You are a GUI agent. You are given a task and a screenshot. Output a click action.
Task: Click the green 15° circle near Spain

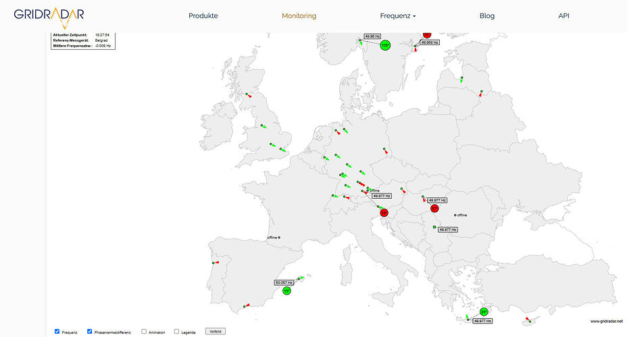coord(286,291)
